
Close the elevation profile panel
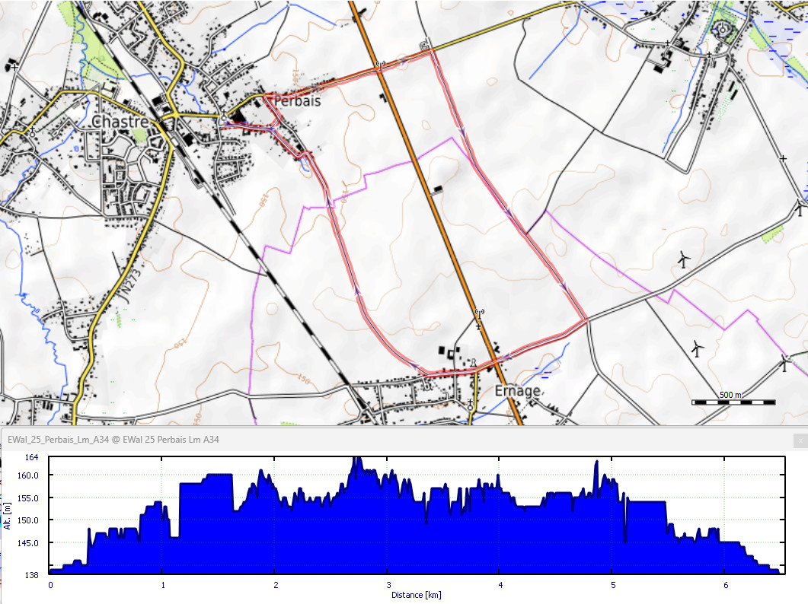pyautogui.click(x=799, y=440)
